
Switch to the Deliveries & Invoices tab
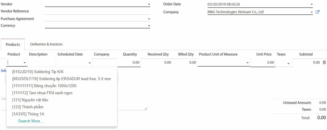(x=46, y=44)
